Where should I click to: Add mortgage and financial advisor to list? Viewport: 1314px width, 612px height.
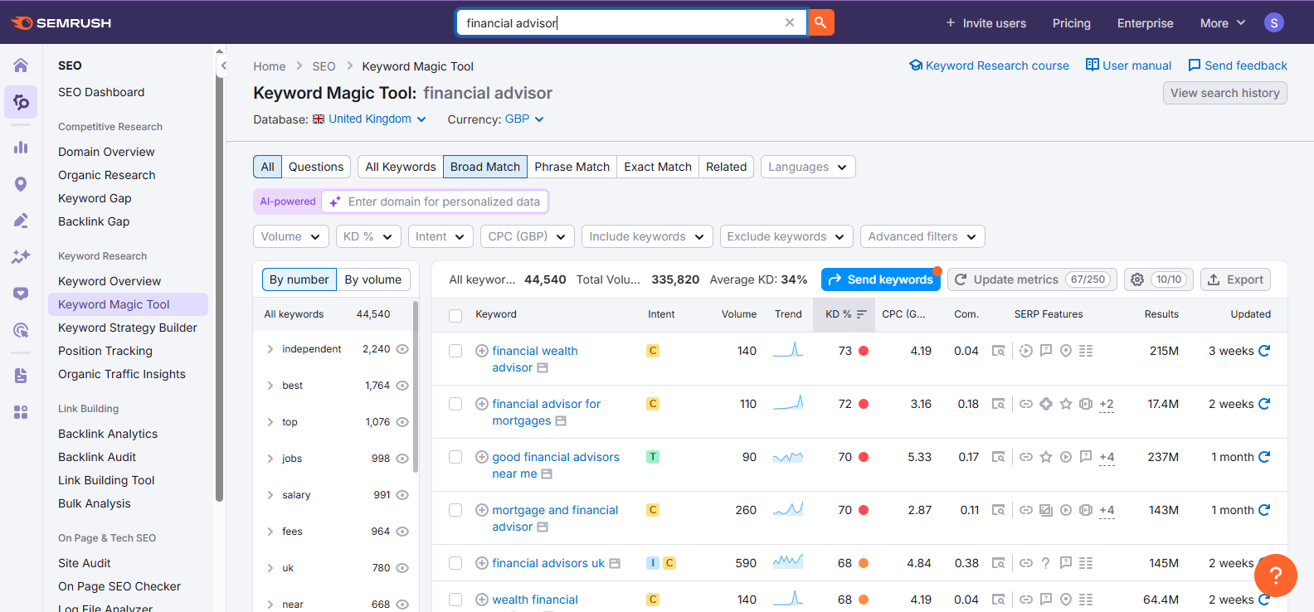pos(481,510)
